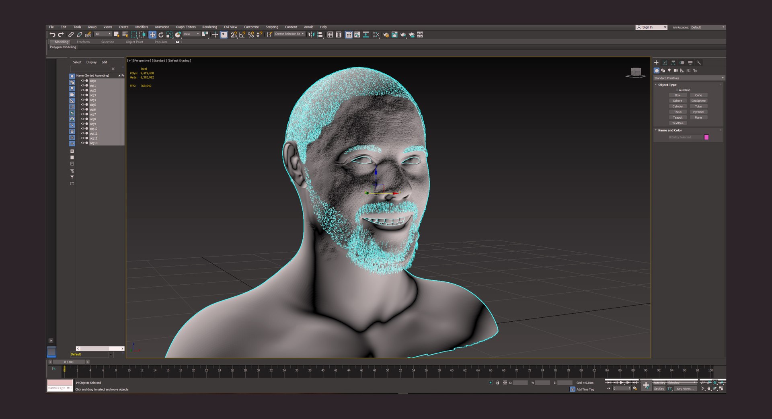This screenshot has width=772, height=419.
Task: Toggle Display Shapes filter in Scene Explorer
Action: coord(72,82)
